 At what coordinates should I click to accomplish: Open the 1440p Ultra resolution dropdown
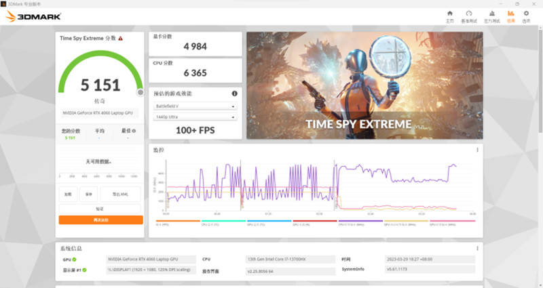[195, 117]
